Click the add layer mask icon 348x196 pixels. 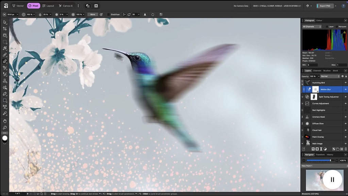(x=317, y=149)
